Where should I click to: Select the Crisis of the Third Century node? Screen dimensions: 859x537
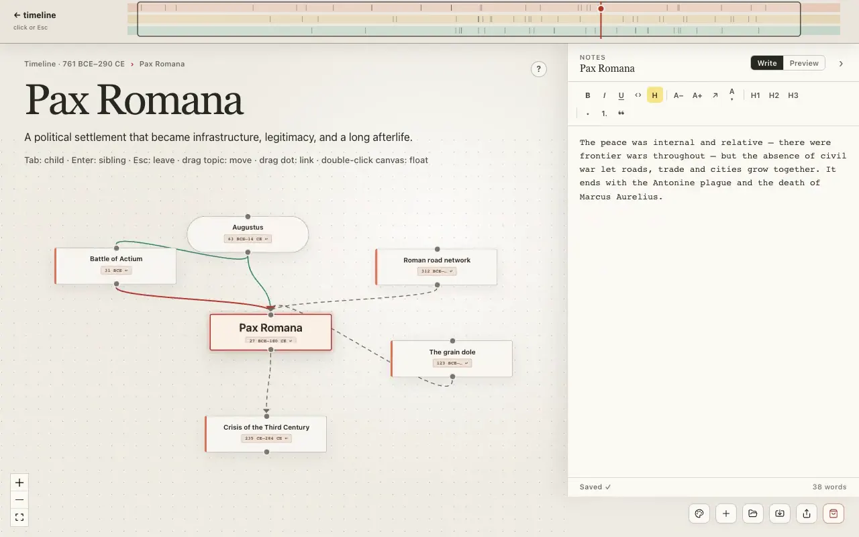[x=266, y=434]
